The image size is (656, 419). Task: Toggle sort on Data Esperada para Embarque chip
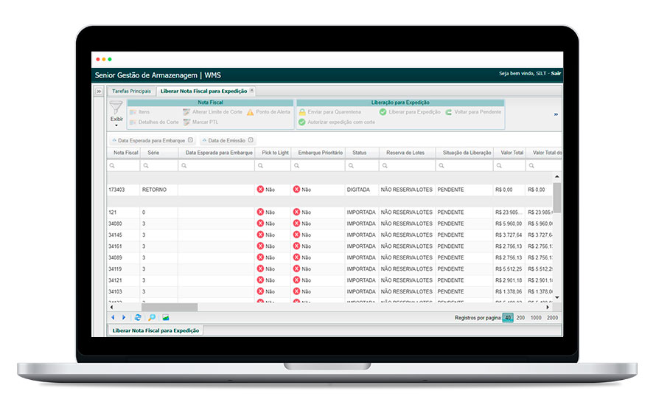tap(114, 140)
